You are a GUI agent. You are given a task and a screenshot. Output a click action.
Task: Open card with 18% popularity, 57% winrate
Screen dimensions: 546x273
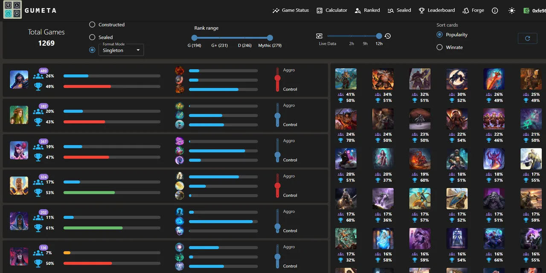tap(494, 159)
